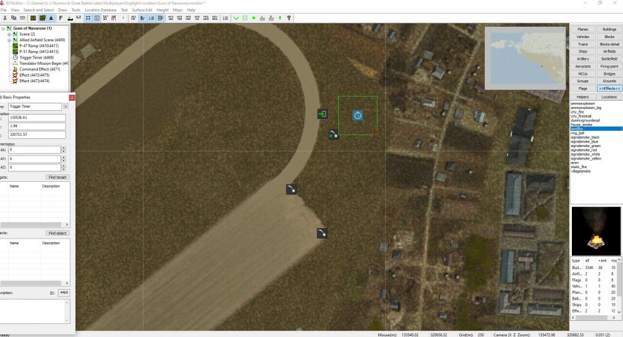This screenshot has height=337, width=623.
Task: Click the position field showing 135536.61
Action: (x=37, y=118)
